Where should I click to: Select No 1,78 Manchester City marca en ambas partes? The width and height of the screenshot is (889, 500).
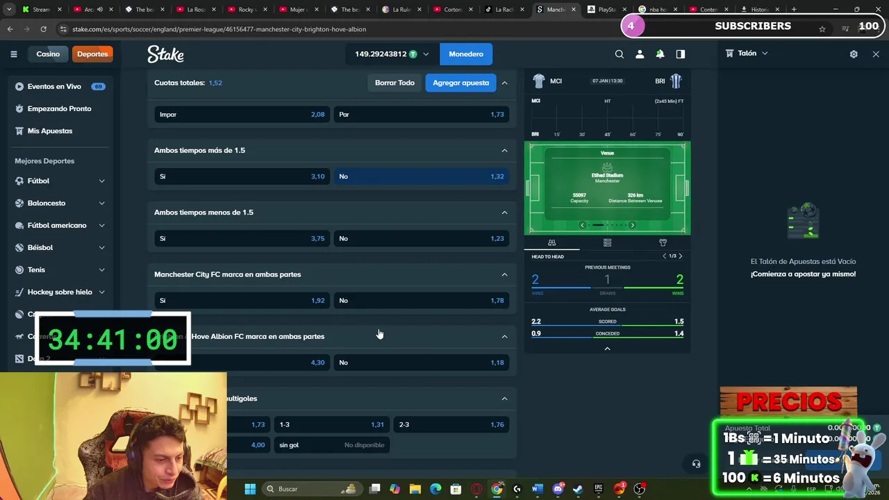(422, 301)
